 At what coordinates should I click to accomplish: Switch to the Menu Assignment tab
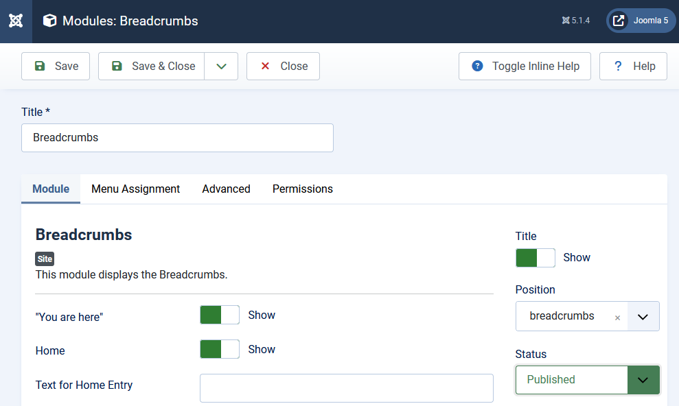coord(135,189)
